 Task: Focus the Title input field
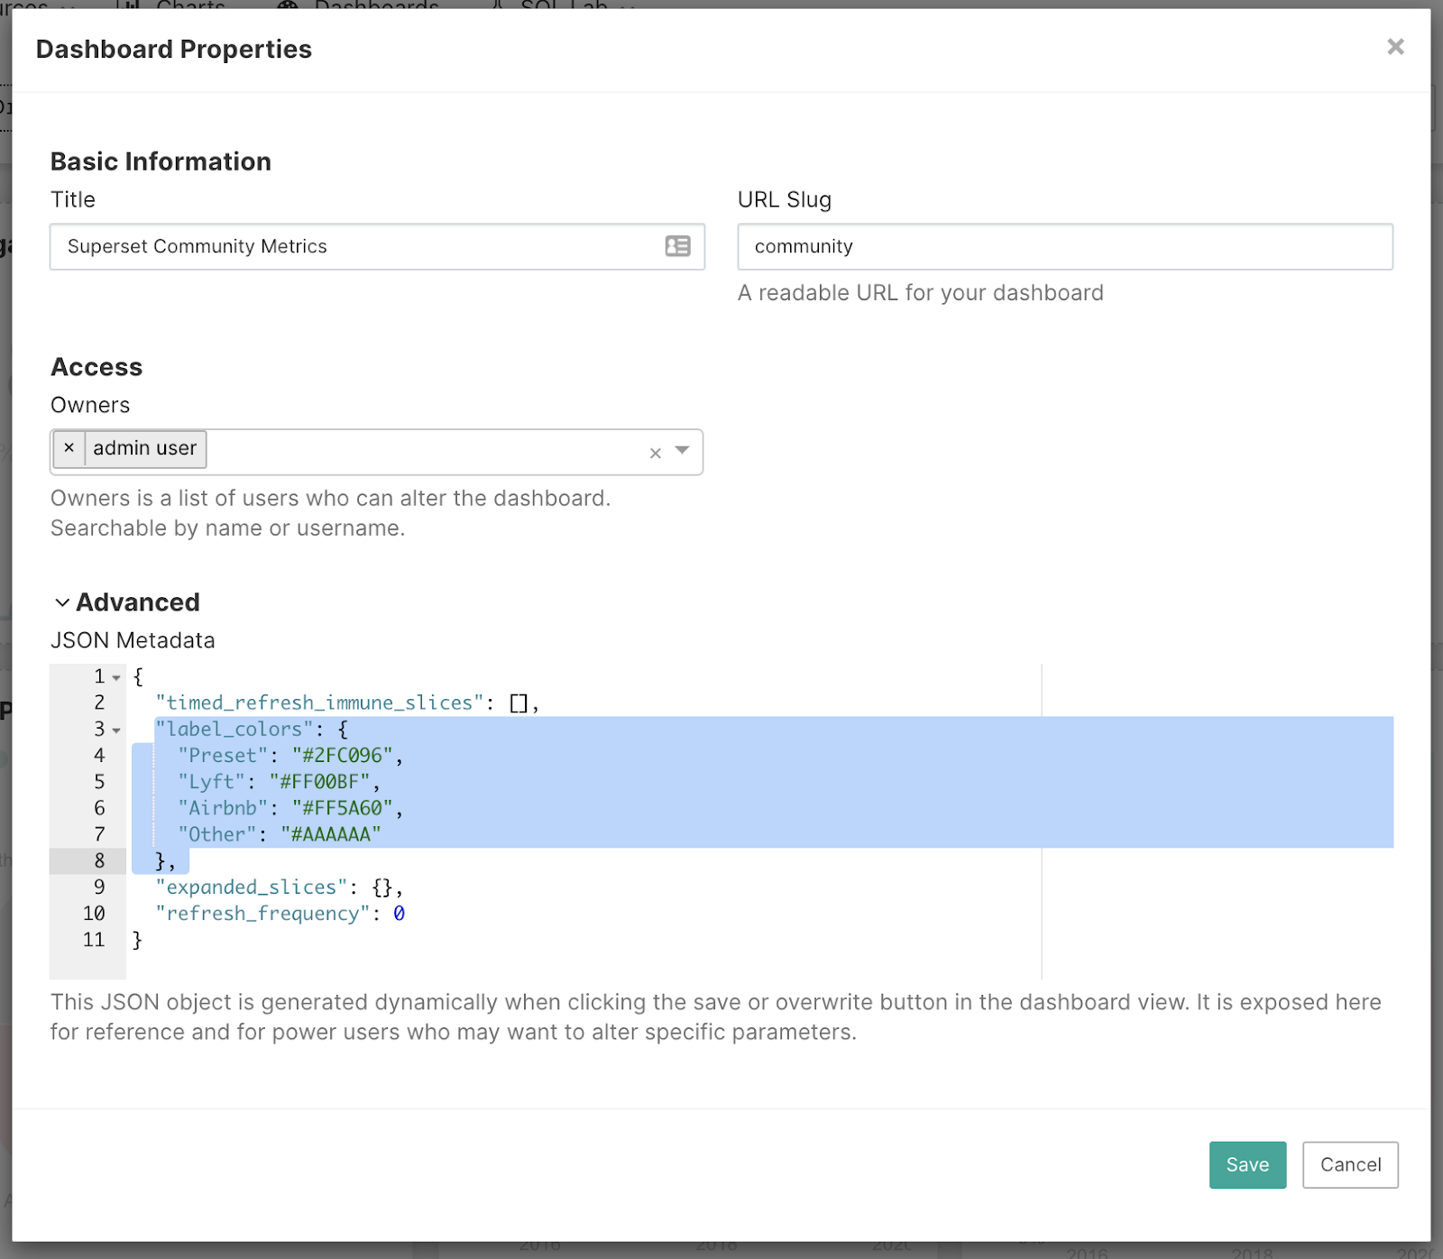click(361, 246)
